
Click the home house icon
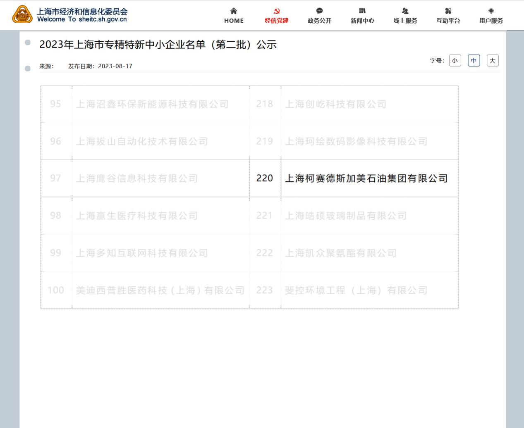click(x=234, y=11)
